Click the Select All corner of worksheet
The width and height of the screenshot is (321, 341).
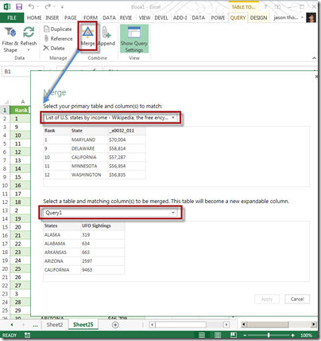[6, 102]
